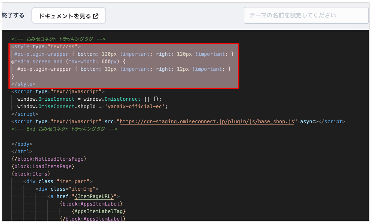Click the </html> tag line
This screenshot has height=224, width=372.
(x=22, y=151)
